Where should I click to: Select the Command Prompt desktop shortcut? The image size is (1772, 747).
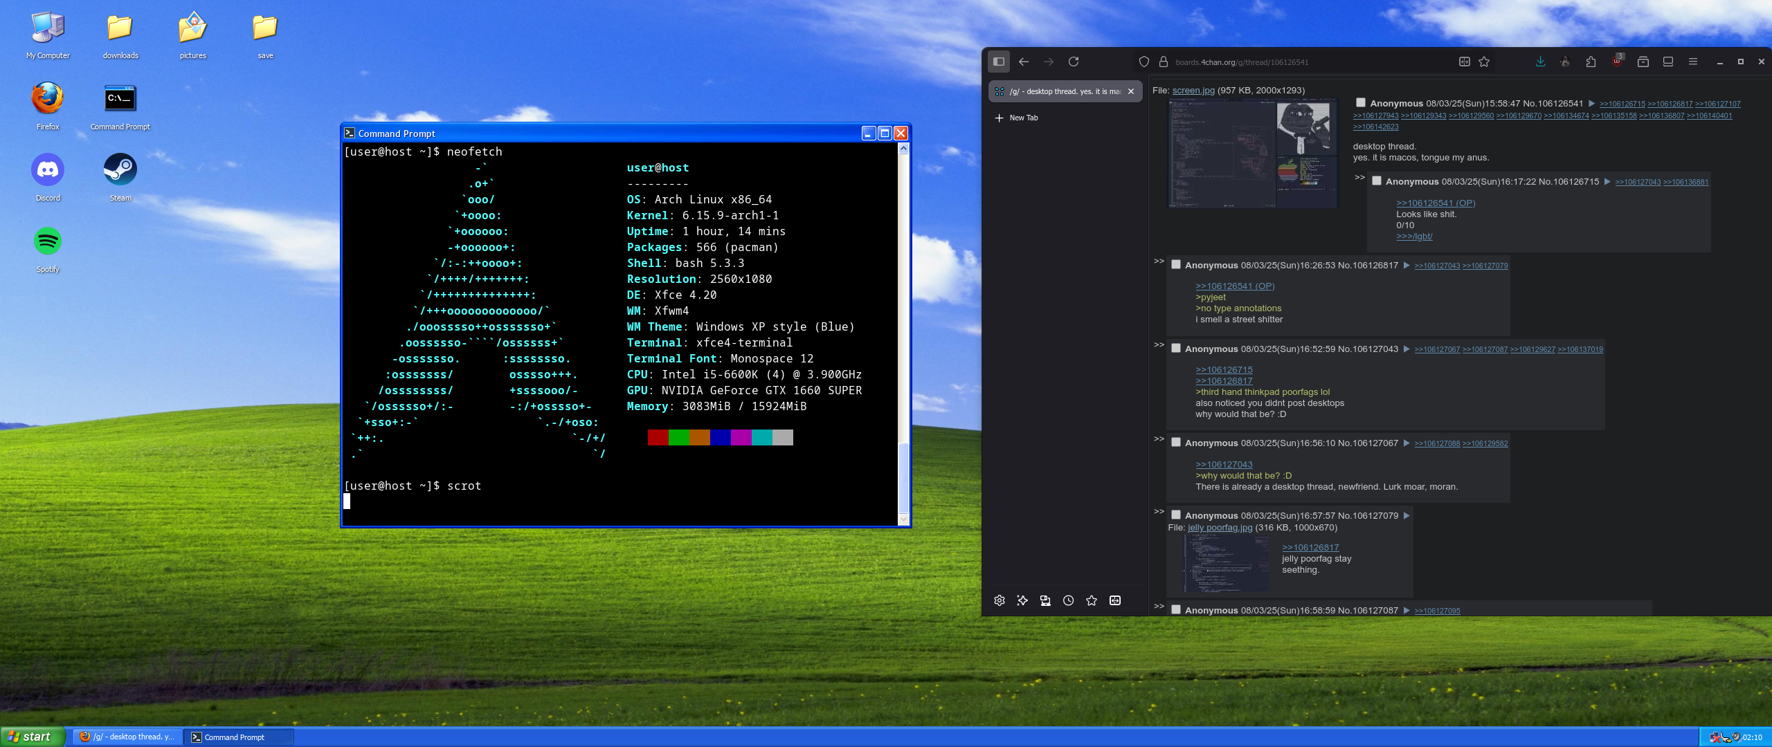pos(120,107)
